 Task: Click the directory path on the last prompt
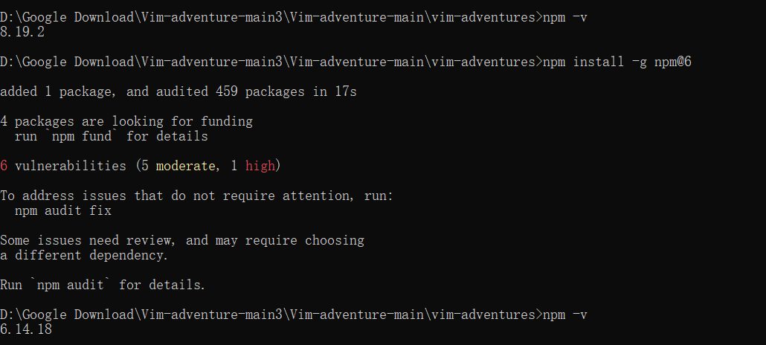coord(268,315)
